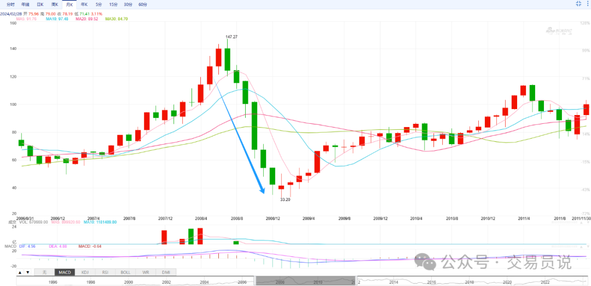This screenshot has width=591, height=286.
Task: Click the 1996 label on the overview timeline
Action: coord(53,282)
